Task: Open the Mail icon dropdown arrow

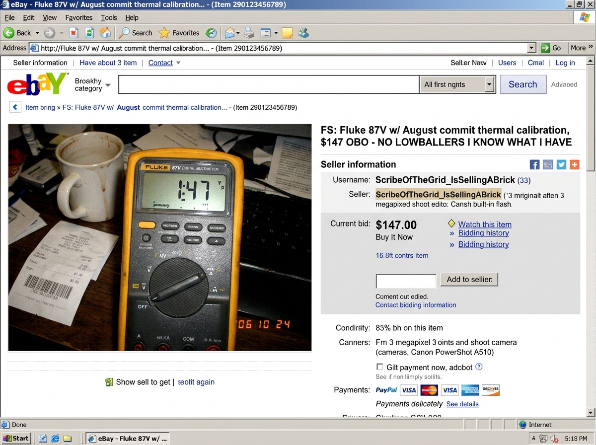Action: coord(238,33)
